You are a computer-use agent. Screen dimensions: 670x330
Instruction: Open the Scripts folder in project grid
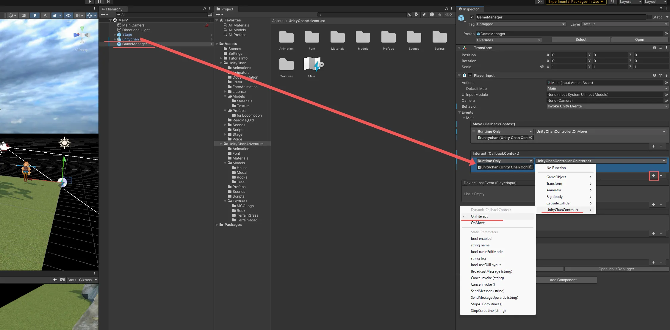439,37
